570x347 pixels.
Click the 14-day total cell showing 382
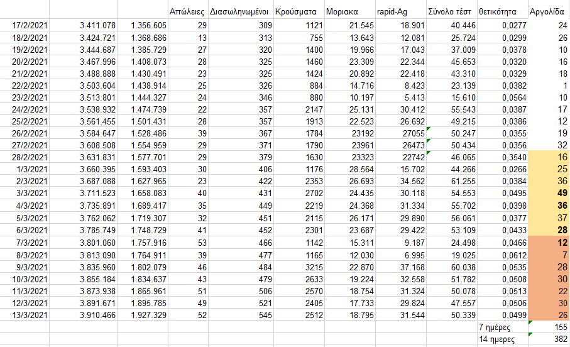[548, 339]
